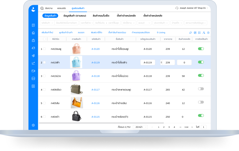Screen dimensions: 239x151
Task: Open the share nodes icon in sidebar
Action: 33,56
